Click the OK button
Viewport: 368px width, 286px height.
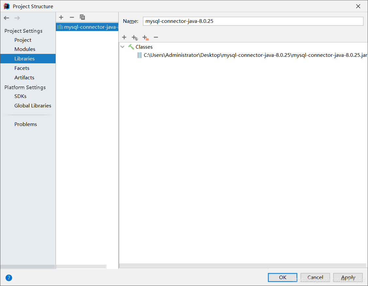point(282,277)
